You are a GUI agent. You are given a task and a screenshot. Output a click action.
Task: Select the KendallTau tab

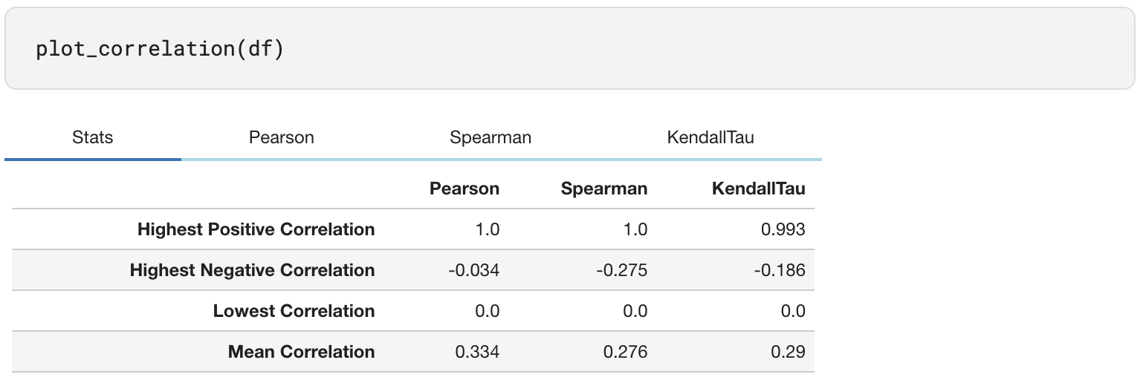(x=710, y=137)
